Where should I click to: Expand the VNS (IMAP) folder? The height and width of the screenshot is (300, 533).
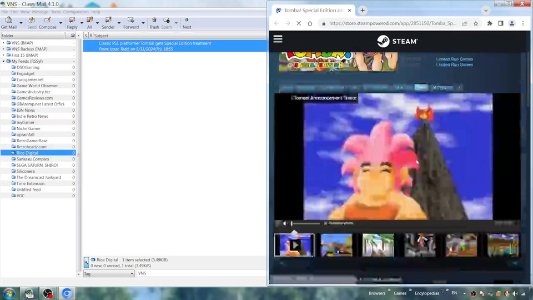3,43
